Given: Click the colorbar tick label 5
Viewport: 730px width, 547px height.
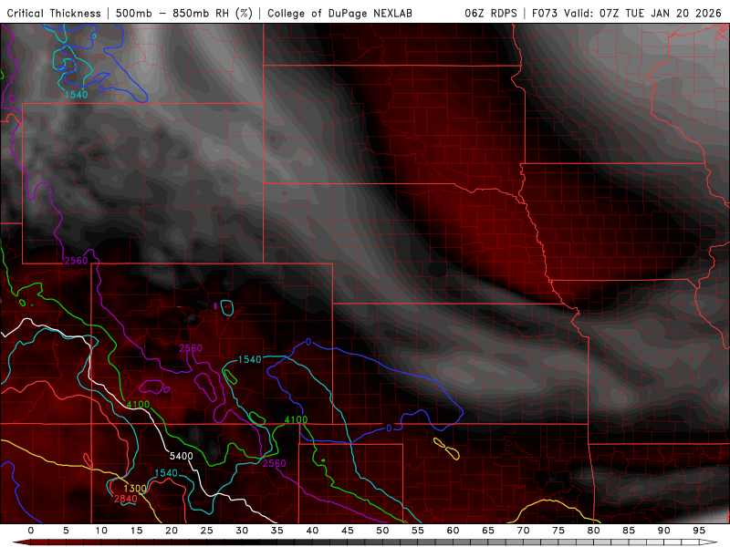Looking at the screenshot, I should click(x=66, y=531).
